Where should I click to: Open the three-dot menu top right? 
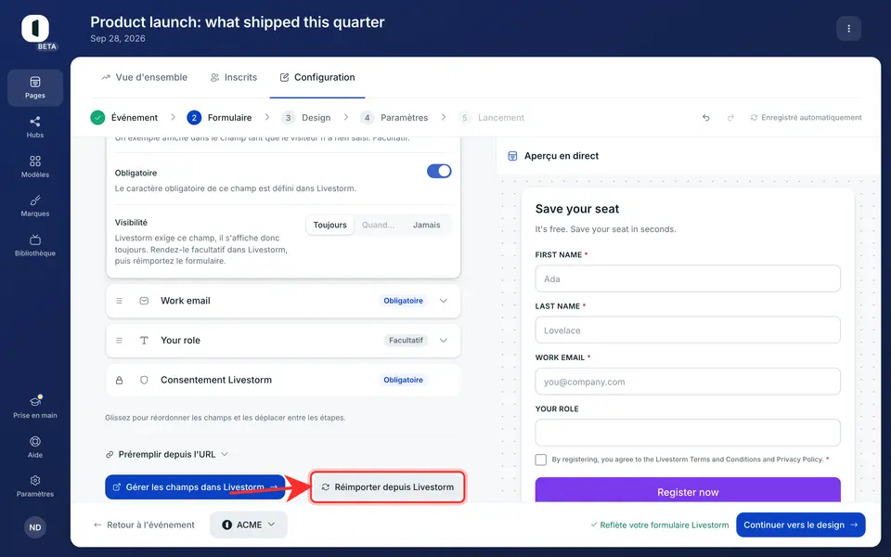pyautogui.click(x=848, y=29)
